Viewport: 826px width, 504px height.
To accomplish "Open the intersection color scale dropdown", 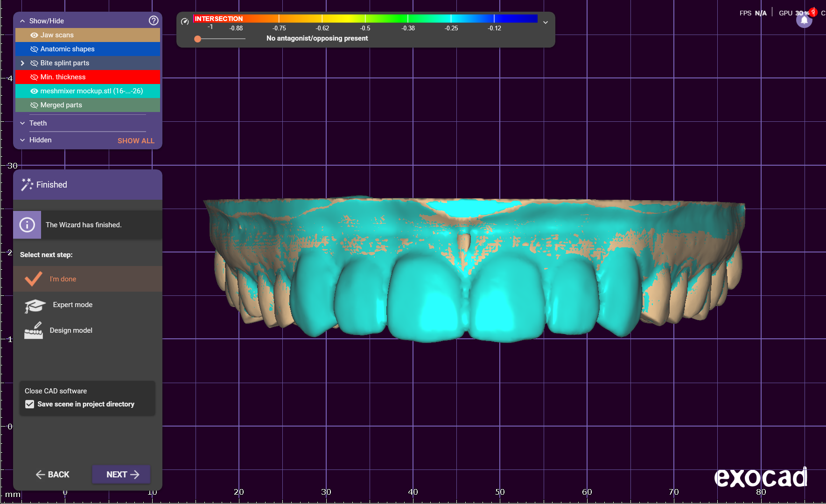I will (545, 22).
